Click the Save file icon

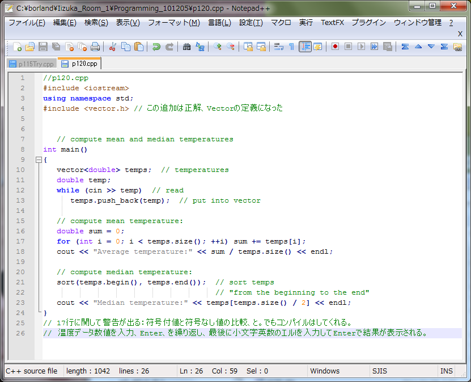click(43, 47)
